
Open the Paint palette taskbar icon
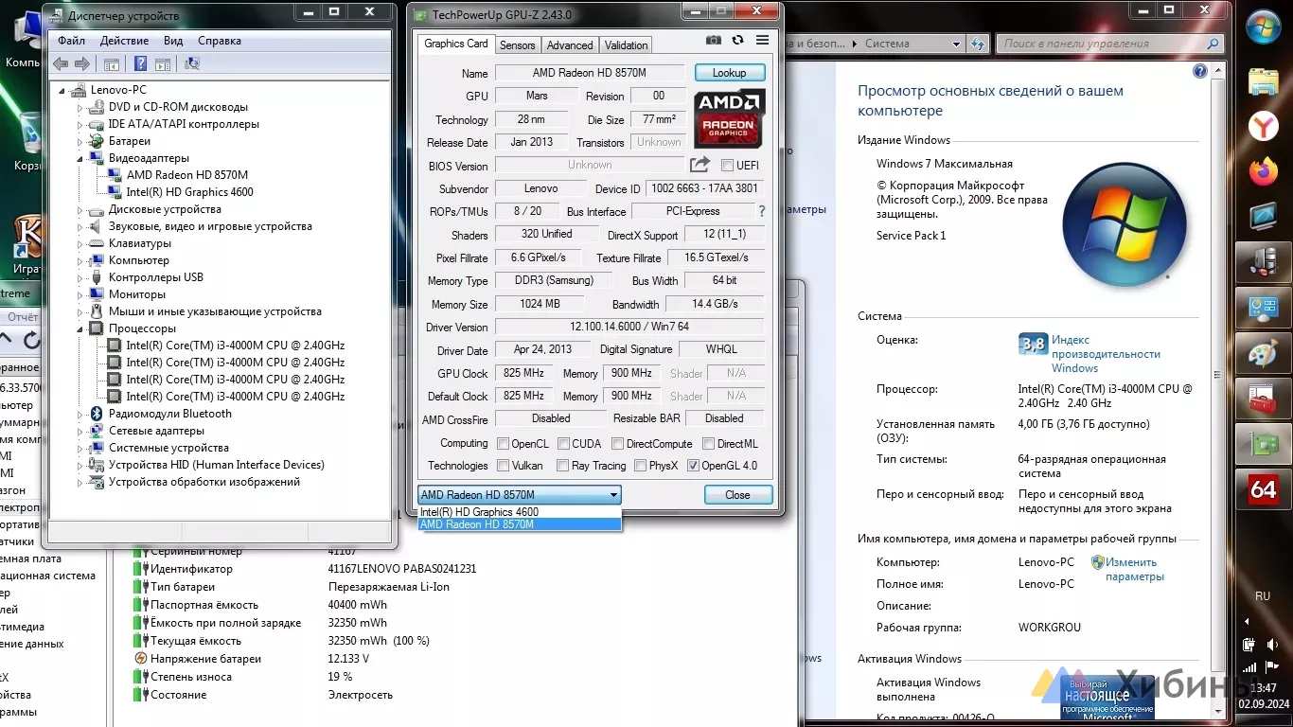click(1264, 353)
